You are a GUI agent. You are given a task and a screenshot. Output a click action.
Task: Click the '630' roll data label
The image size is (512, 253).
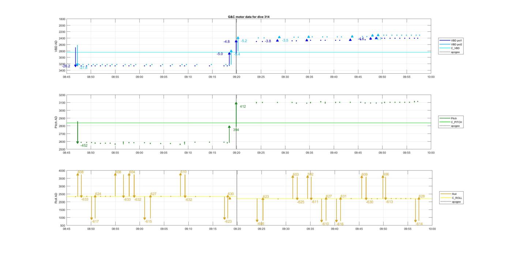[231, 194]
